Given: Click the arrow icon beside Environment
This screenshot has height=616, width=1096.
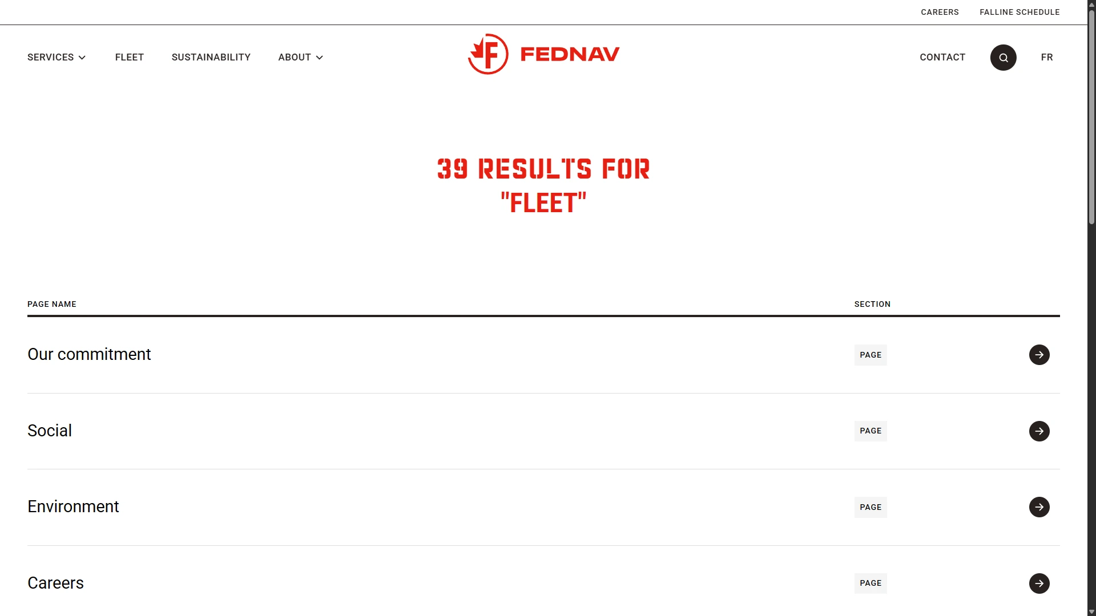Looking at the screenshot, I should [x=1038, y=506].
